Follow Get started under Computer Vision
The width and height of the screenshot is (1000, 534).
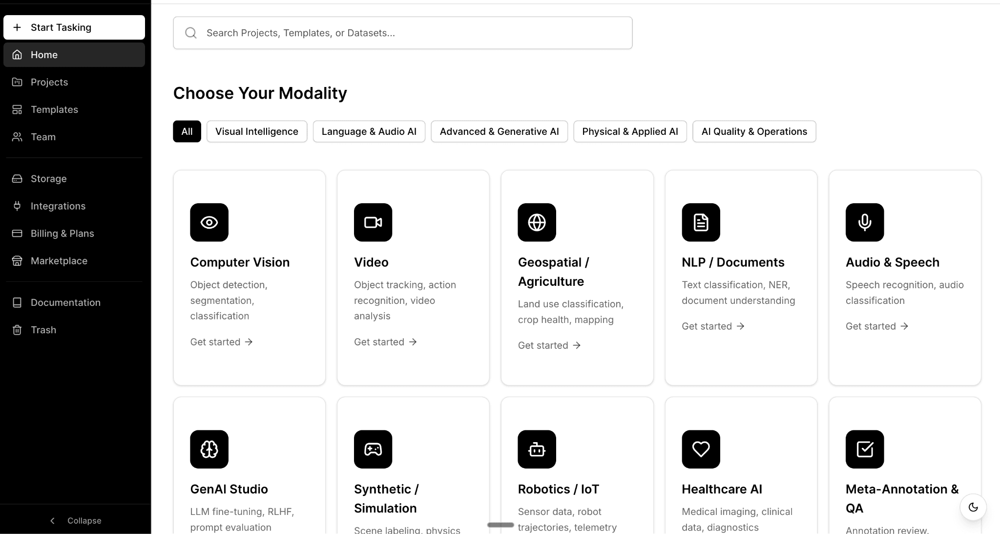(221, 342)
